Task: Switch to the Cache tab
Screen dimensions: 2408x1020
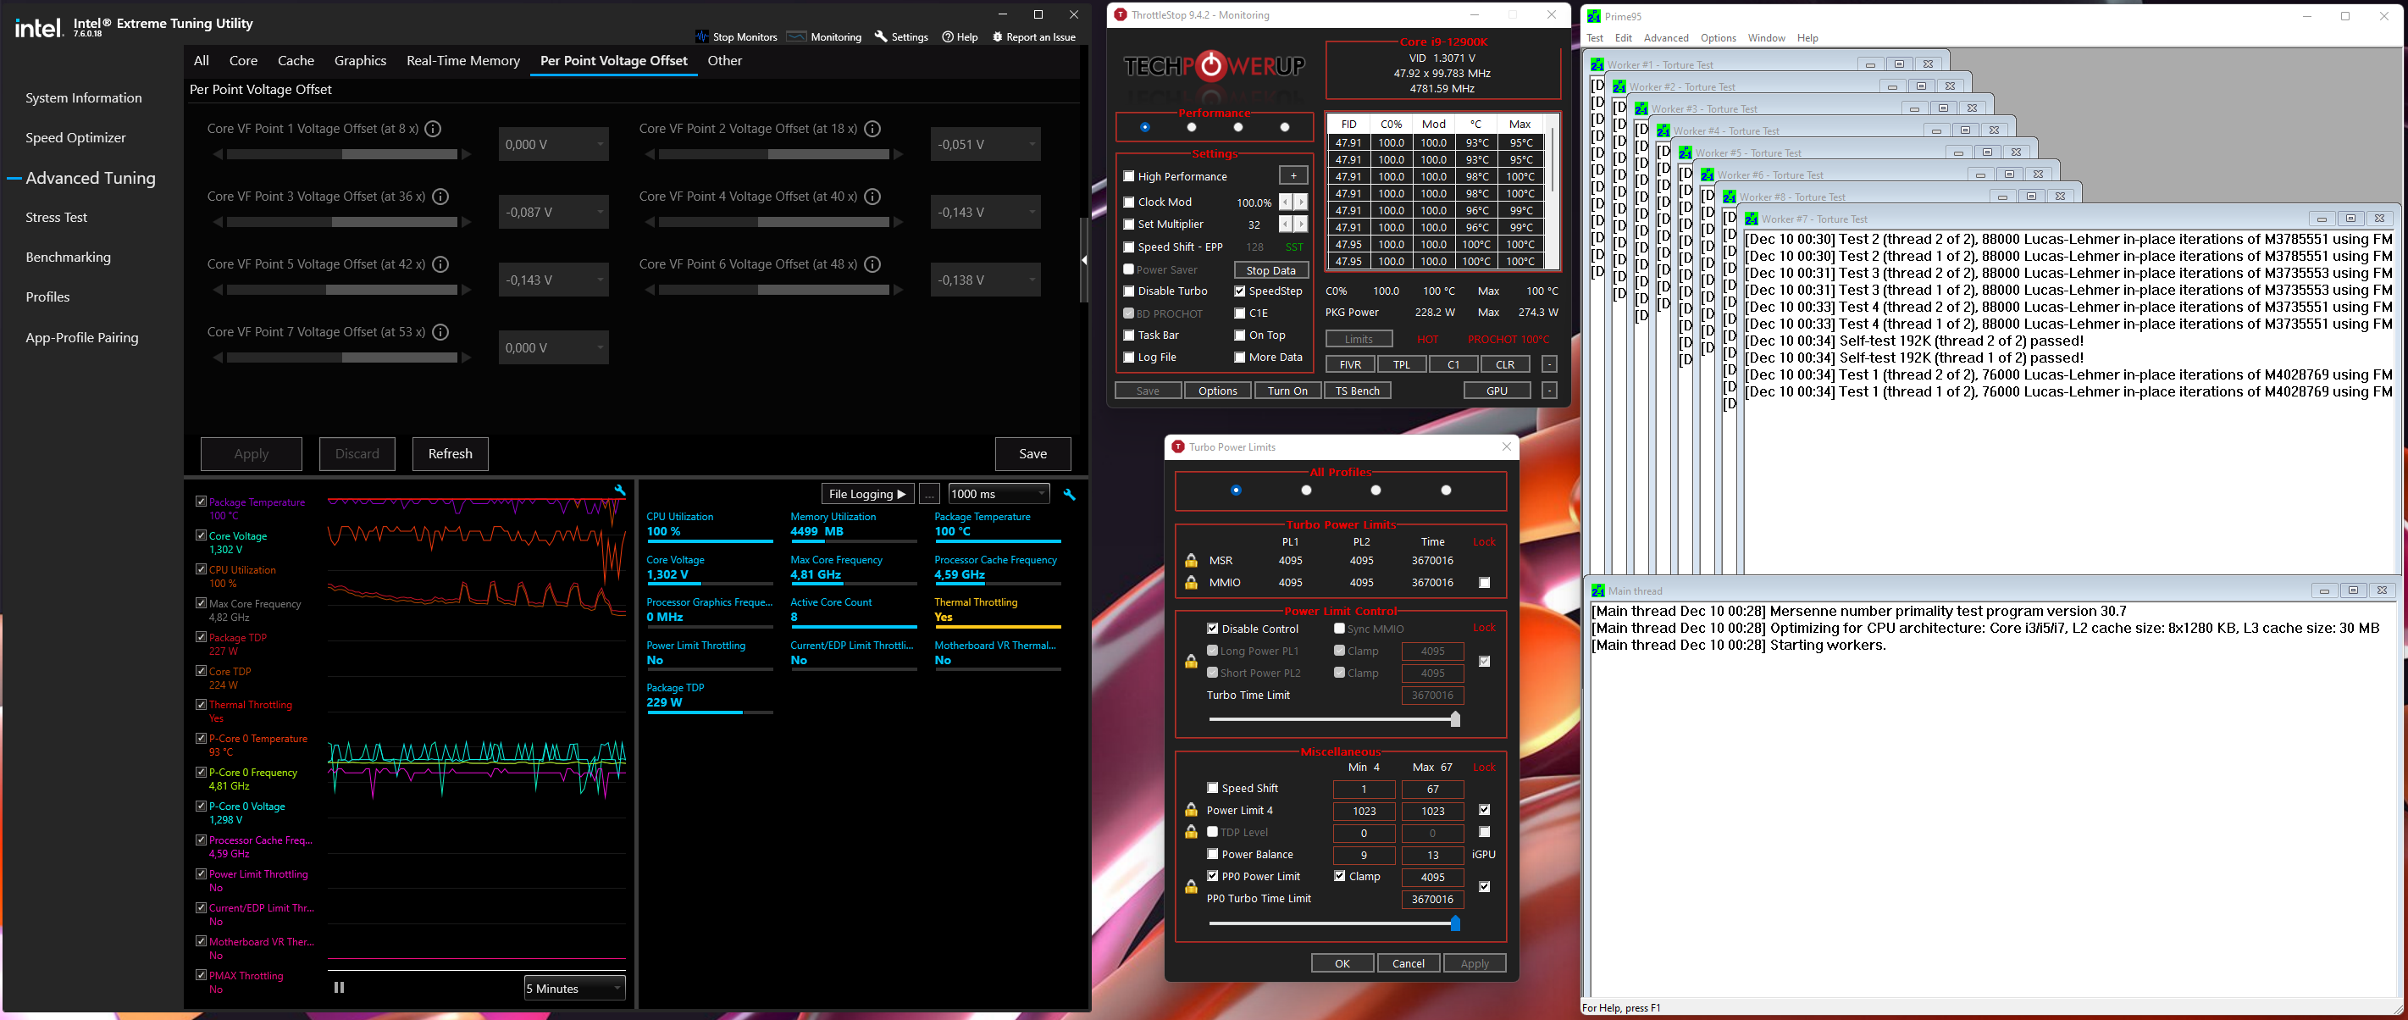Action: coord(296,61)
